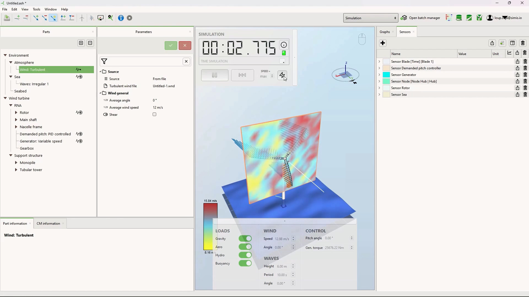Toggle the Gravity load switch

(245, 239)
